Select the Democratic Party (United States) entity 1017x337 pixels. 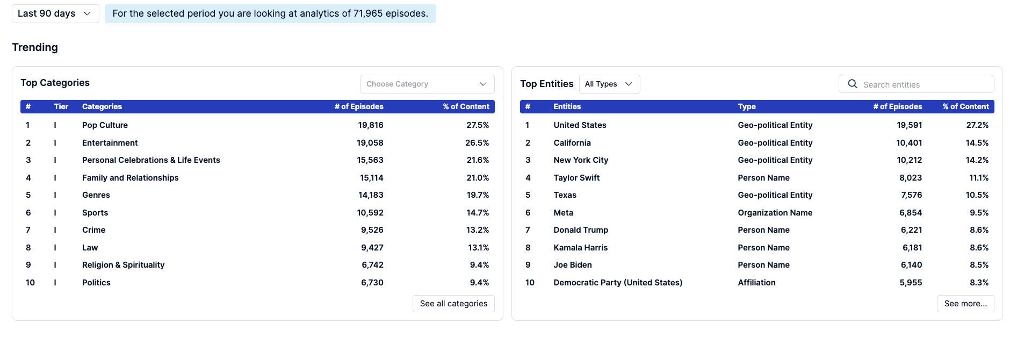[x=618, y=283]
